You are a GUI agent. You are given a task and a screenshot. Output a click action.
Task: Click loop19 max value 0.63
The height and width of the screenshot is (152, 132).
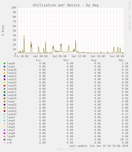(x=125, y=98)
